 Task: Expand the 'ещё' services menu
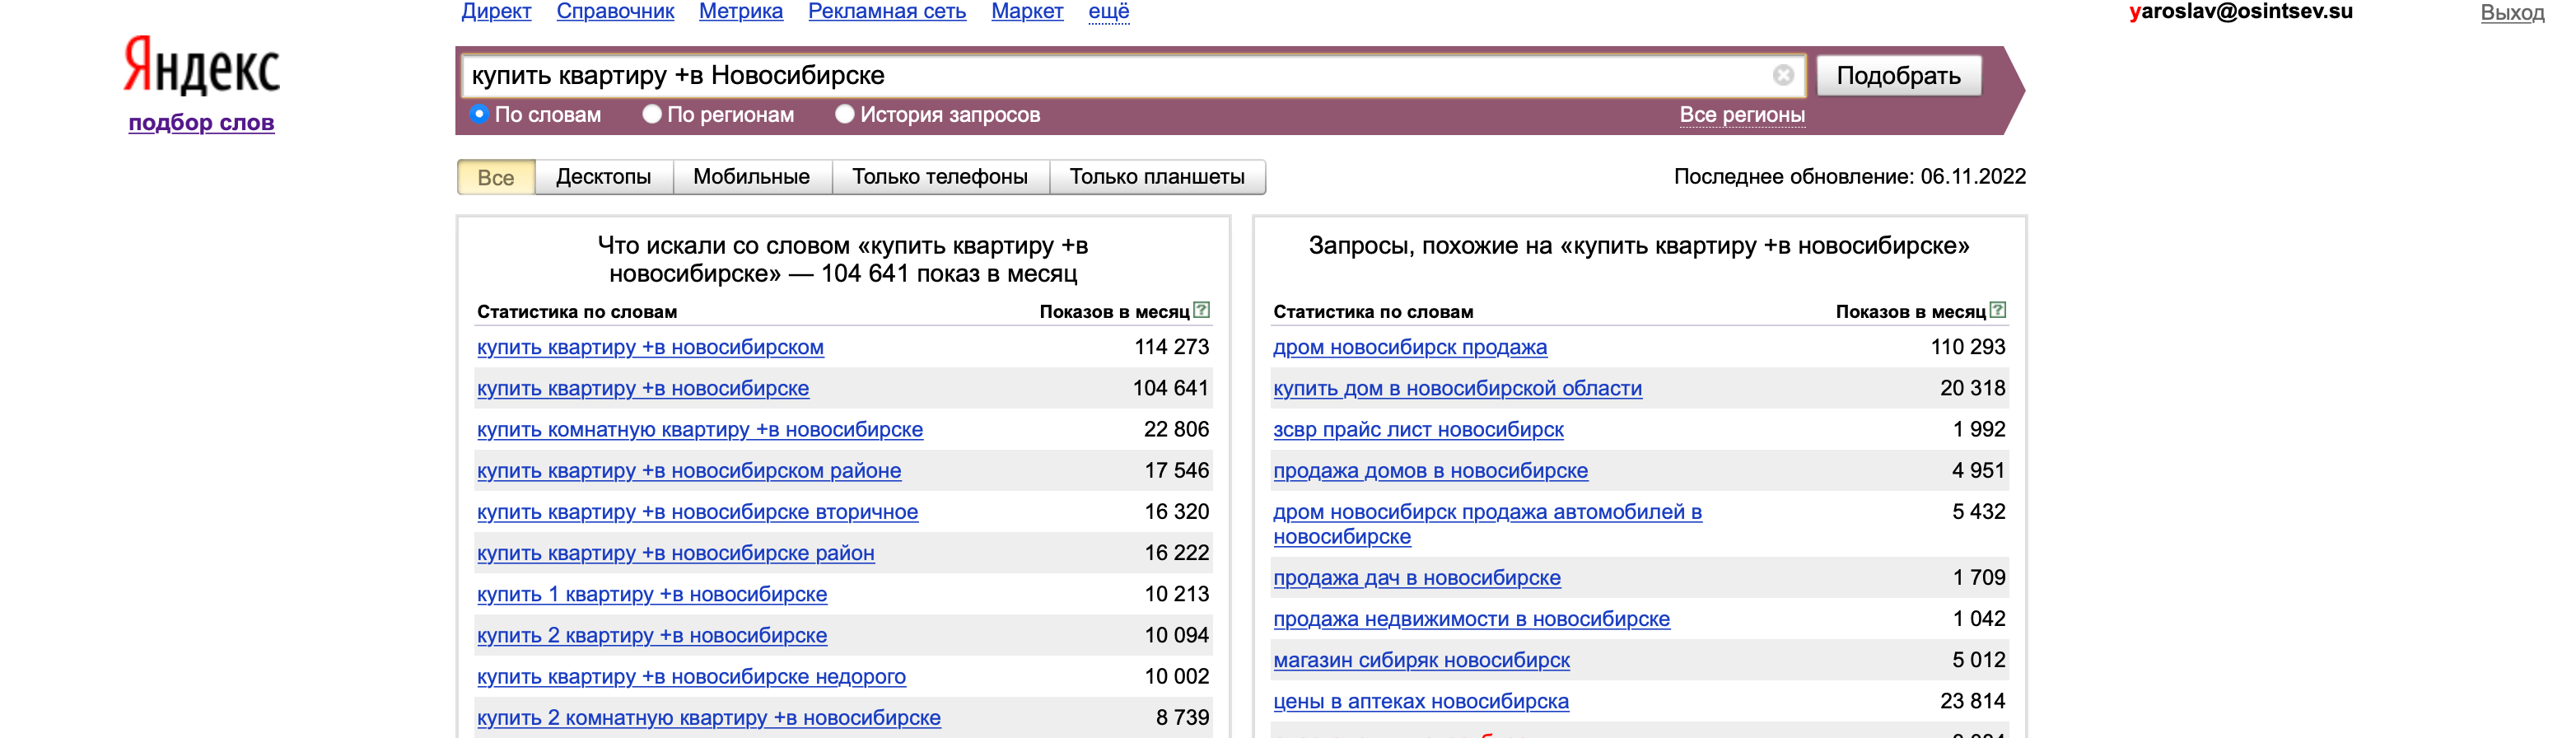click(1108, 11)
